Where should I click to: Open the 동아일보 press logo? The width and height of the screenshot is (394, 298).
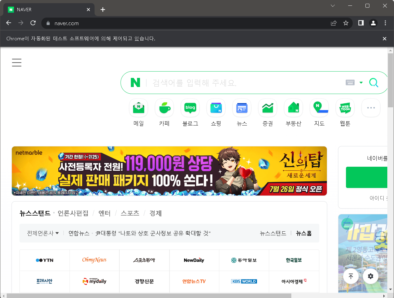click(x=244, y=260)
